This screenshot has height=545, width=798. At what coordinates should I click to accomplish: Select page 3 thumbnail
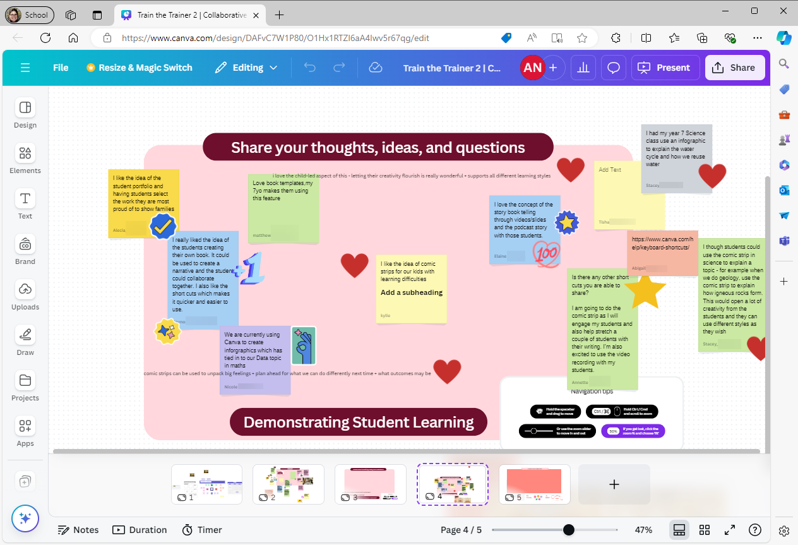(371, 484)
